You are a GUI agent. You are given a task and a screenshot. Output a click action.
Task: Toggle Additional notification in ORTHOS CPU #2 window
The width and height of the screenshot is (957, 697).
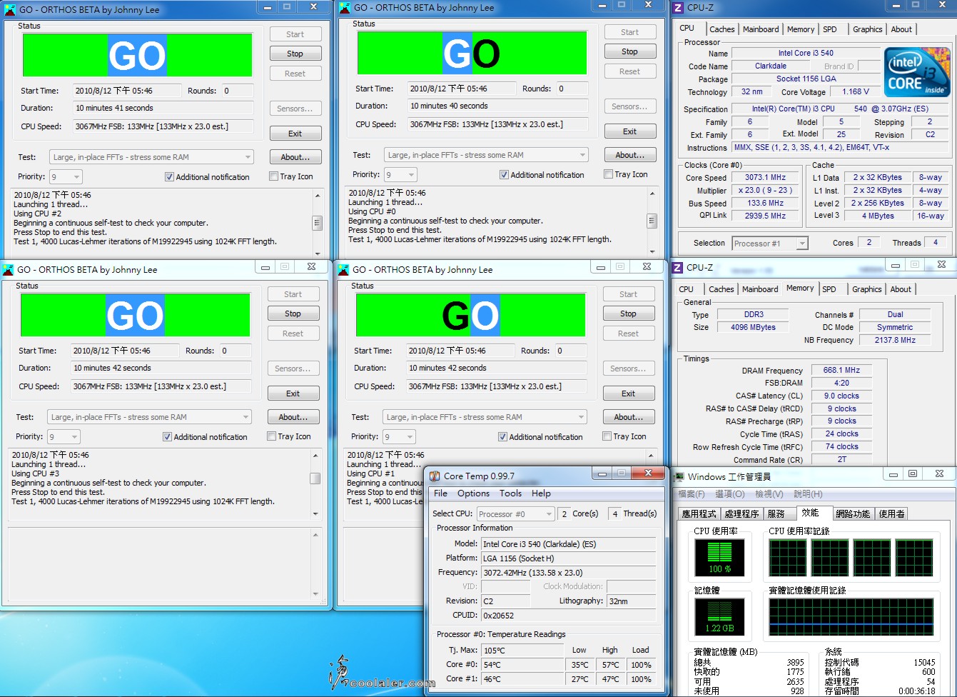169,177
